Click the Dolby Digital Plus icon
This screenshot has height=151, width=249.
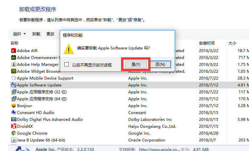13,119
